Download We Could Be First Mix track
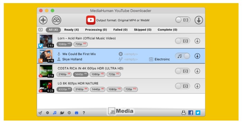This screenshot has width=242, height=124. [197, 56]
